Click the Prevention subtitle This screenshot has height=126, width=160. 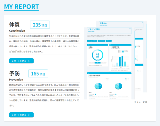pos(16,80)
